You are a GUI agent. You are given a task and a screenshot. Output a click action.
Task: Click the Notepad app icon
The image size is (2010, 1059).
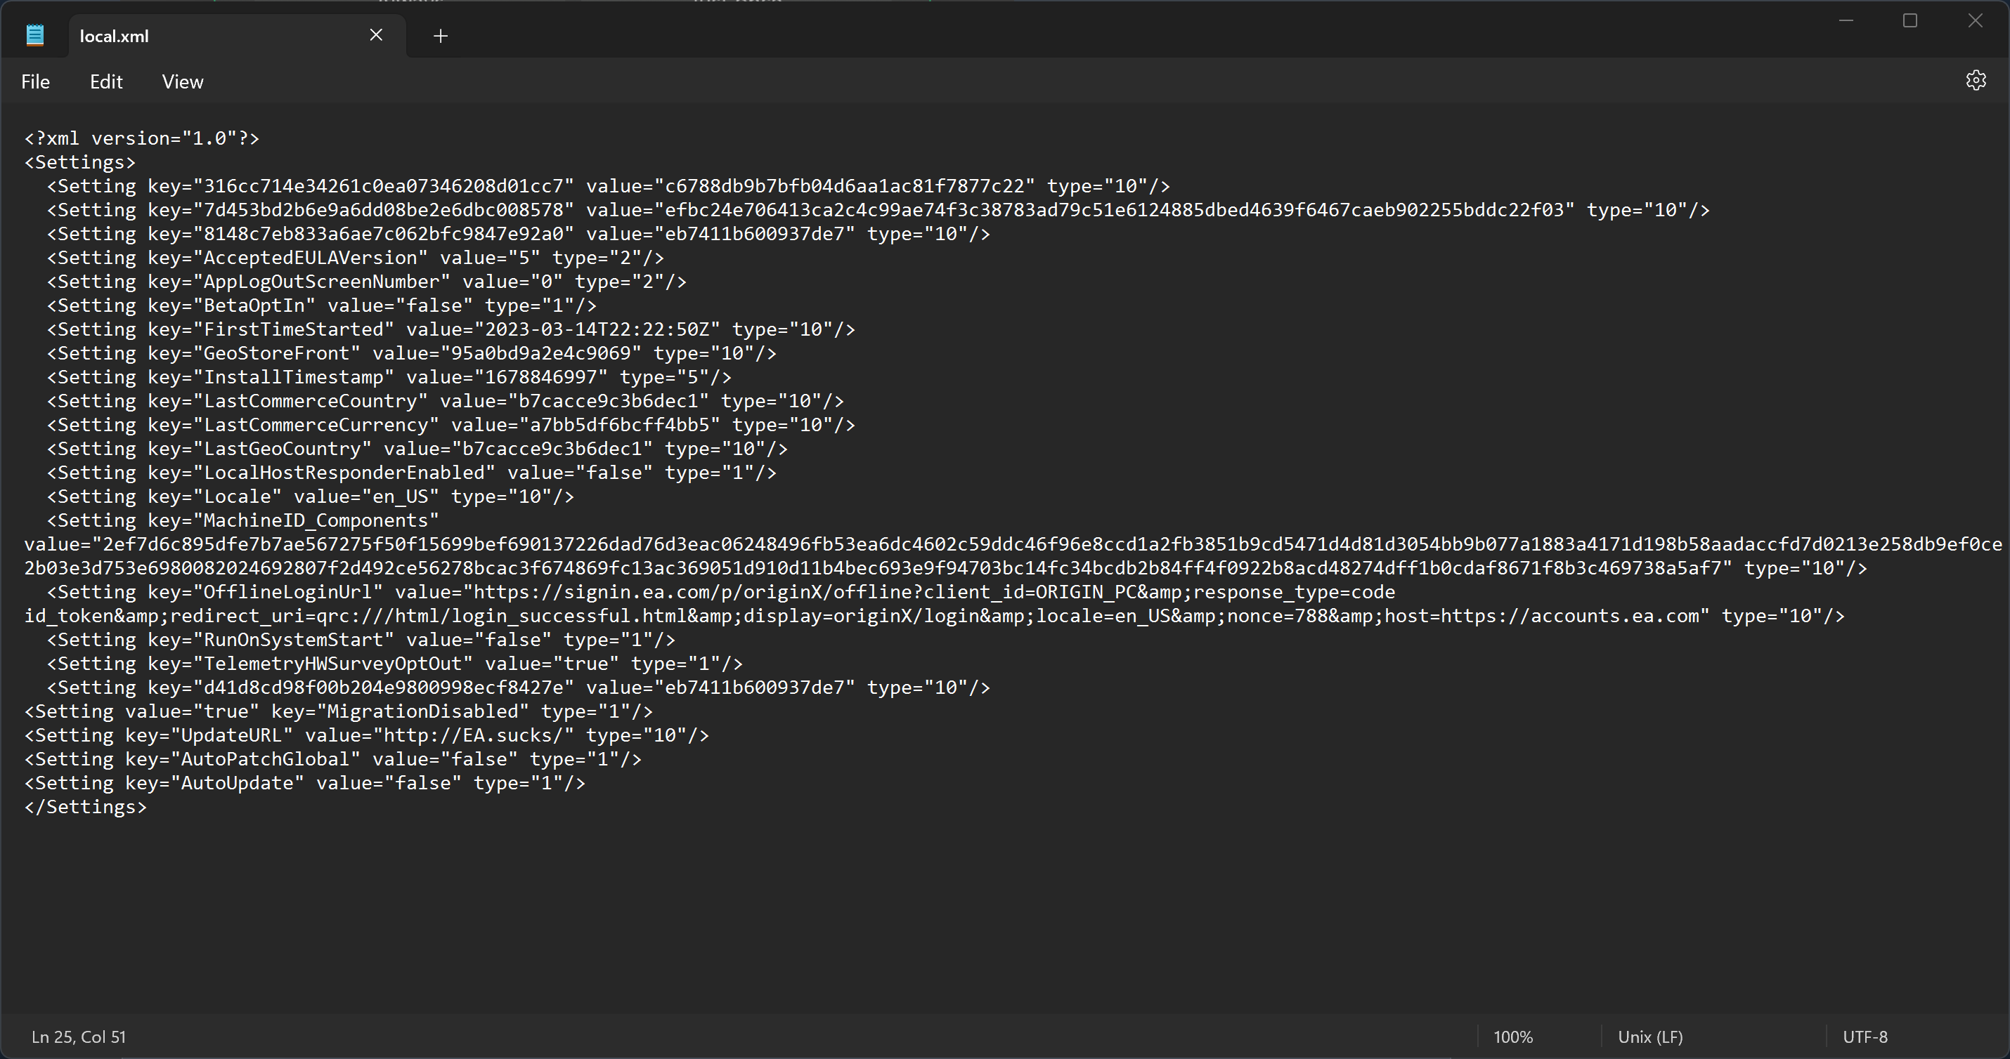tap(35, 36)
